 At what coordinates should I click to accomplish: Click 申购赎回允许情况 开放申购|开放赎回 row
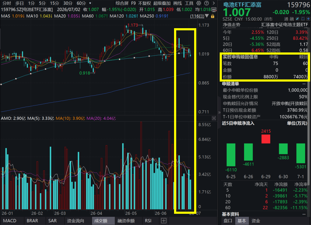pos(265,103)
